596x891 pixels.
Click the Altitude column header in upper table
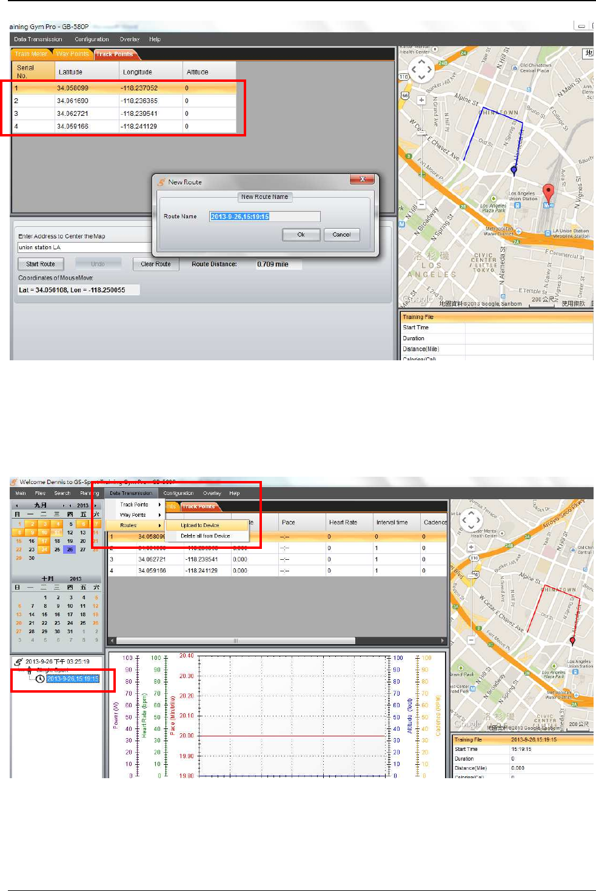[x=210, y=72]
